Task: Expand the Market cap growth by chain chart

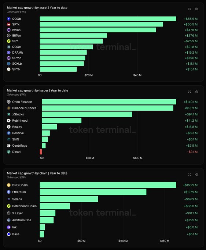Action: click(190, 175)
